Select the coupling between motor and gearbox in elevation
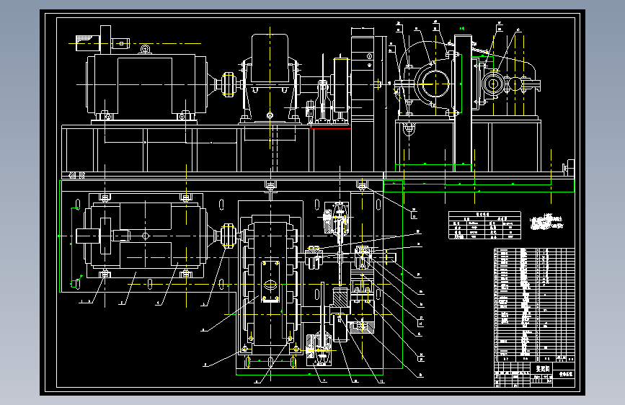Image resolution: width=625 pixels, height=405 pixels. [228, 84]
